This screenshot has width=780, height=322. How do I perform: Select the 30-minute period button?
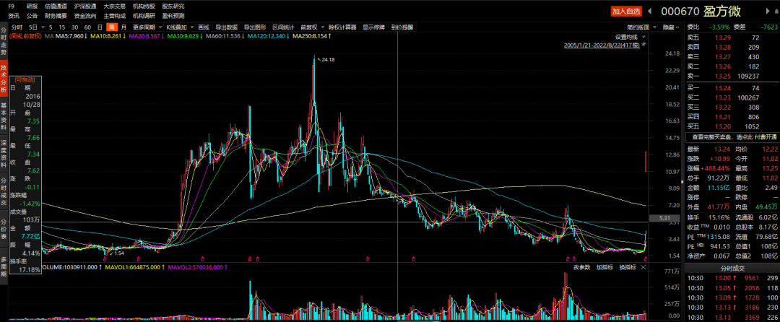point(74,27)
